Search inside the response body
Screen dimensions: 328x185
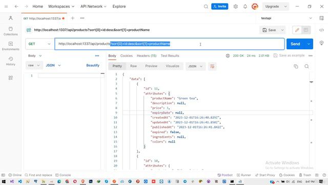click(306, 66)
